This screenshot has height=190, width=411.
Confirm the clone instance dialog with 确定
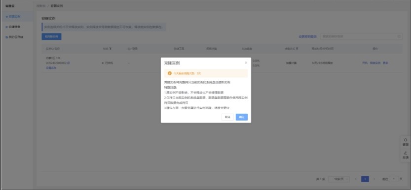[x=241, y=117]
